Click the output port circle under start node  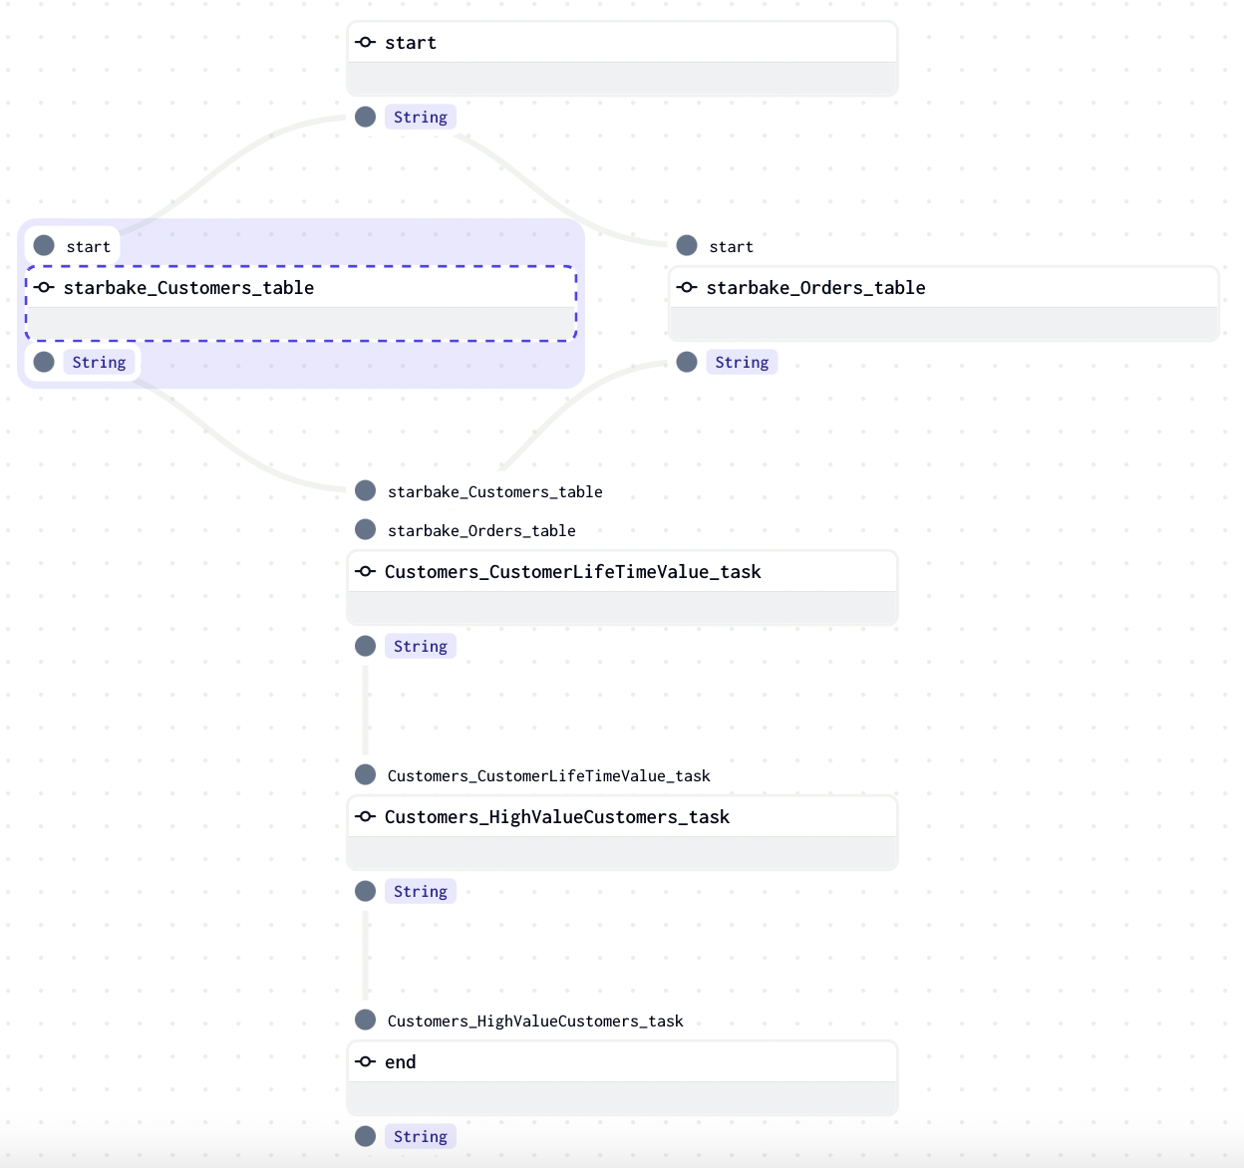click(366, 118)
